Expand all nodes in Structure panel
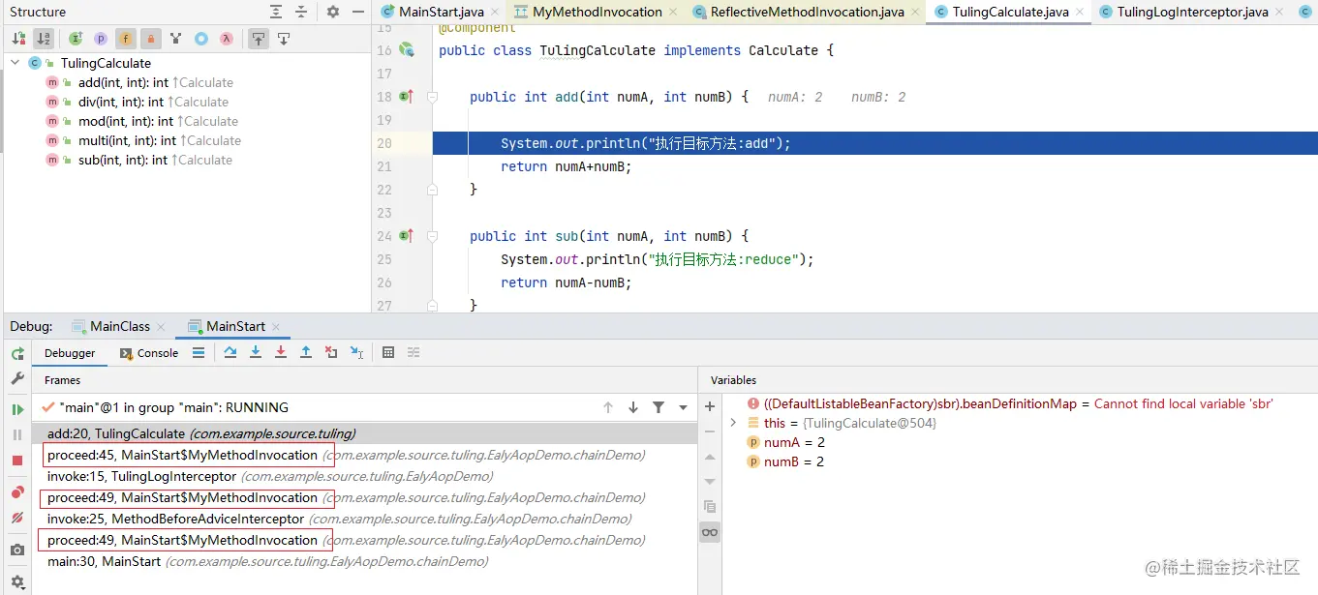 tap(277, 12)
